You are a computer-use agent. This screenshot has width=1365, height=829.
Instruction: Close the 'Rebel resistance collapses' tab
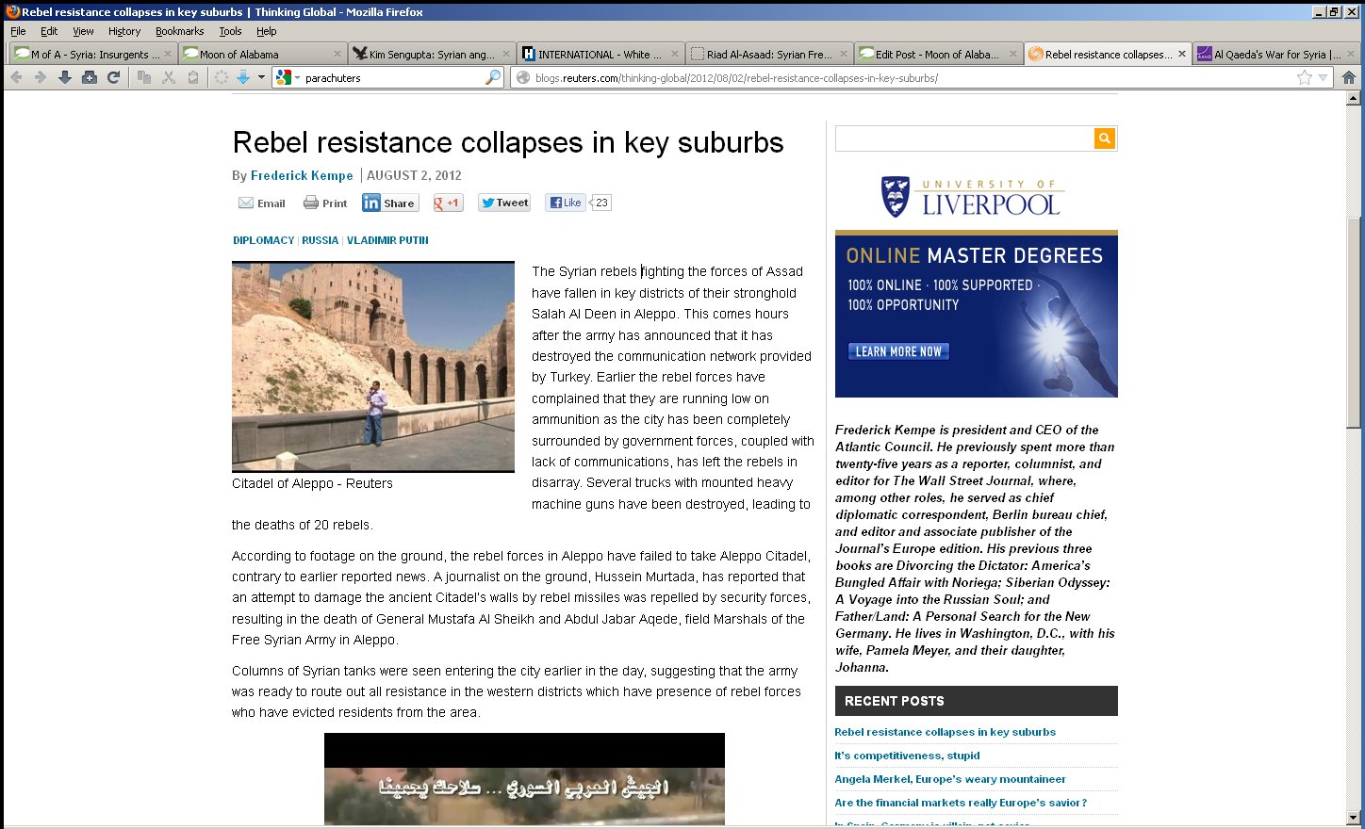1182,54
